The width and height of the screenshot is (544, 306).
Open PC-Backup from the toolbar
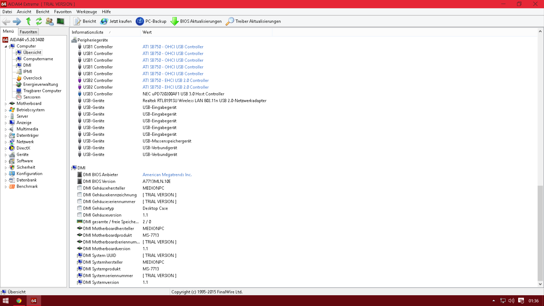tap(151, 21)
